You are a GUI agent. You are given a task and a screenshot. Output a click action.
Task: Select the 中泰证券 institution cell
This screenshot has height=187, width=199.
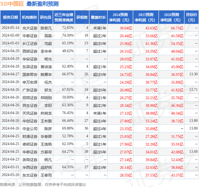(x=30, y=36)
